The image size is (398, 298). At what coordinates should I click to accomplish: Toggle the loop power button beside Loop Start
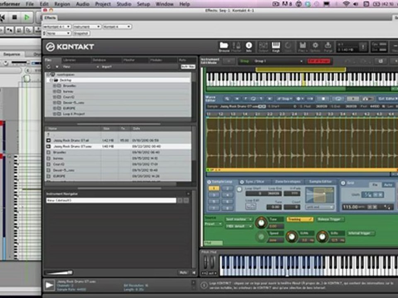tap(239, 189)
